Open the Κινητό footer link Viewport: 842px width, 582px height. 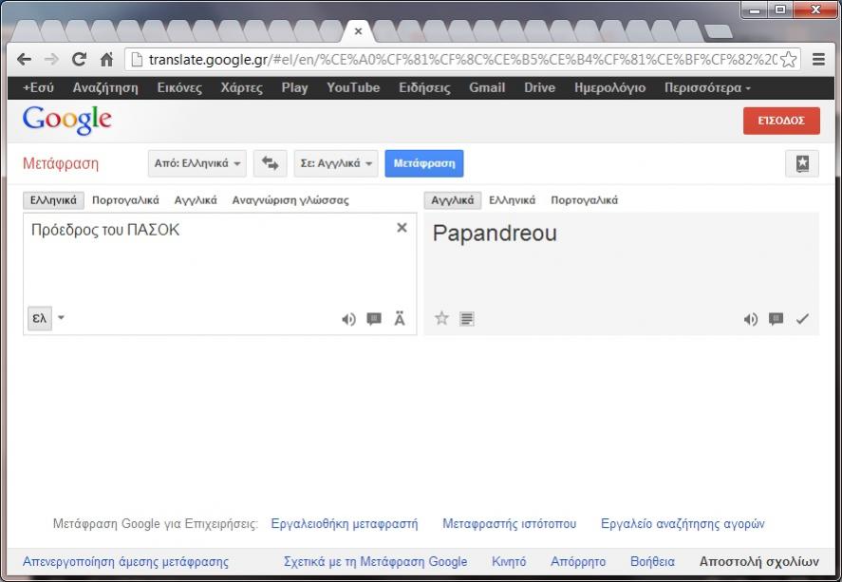click(x=509, y=562)
